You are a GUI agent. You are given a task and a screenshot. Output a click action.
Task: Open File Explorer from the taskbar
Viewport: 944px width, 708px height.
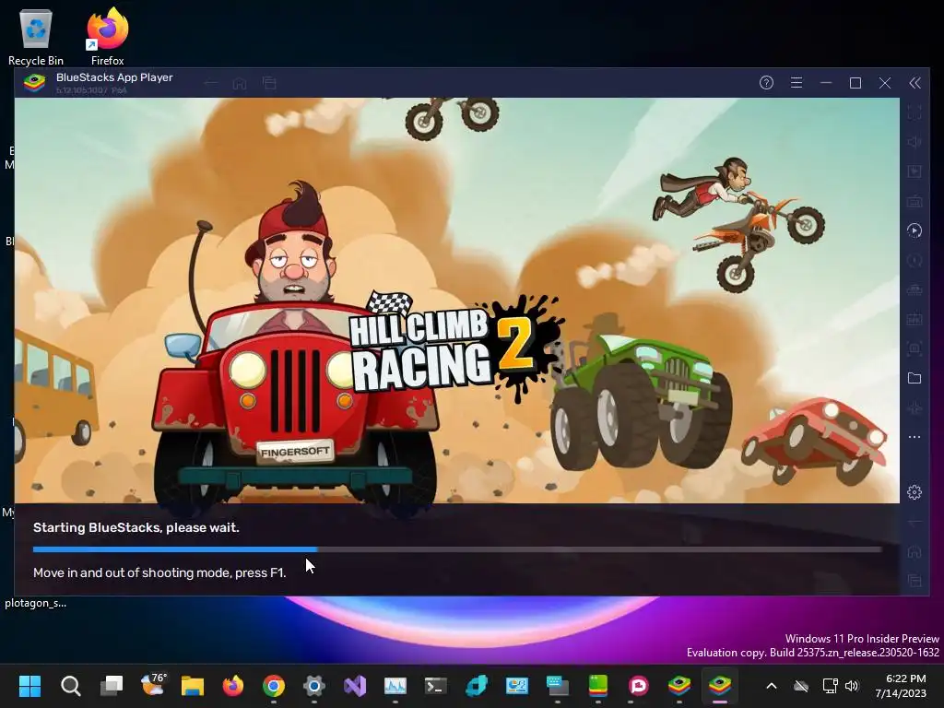click(x=193, y=686)
